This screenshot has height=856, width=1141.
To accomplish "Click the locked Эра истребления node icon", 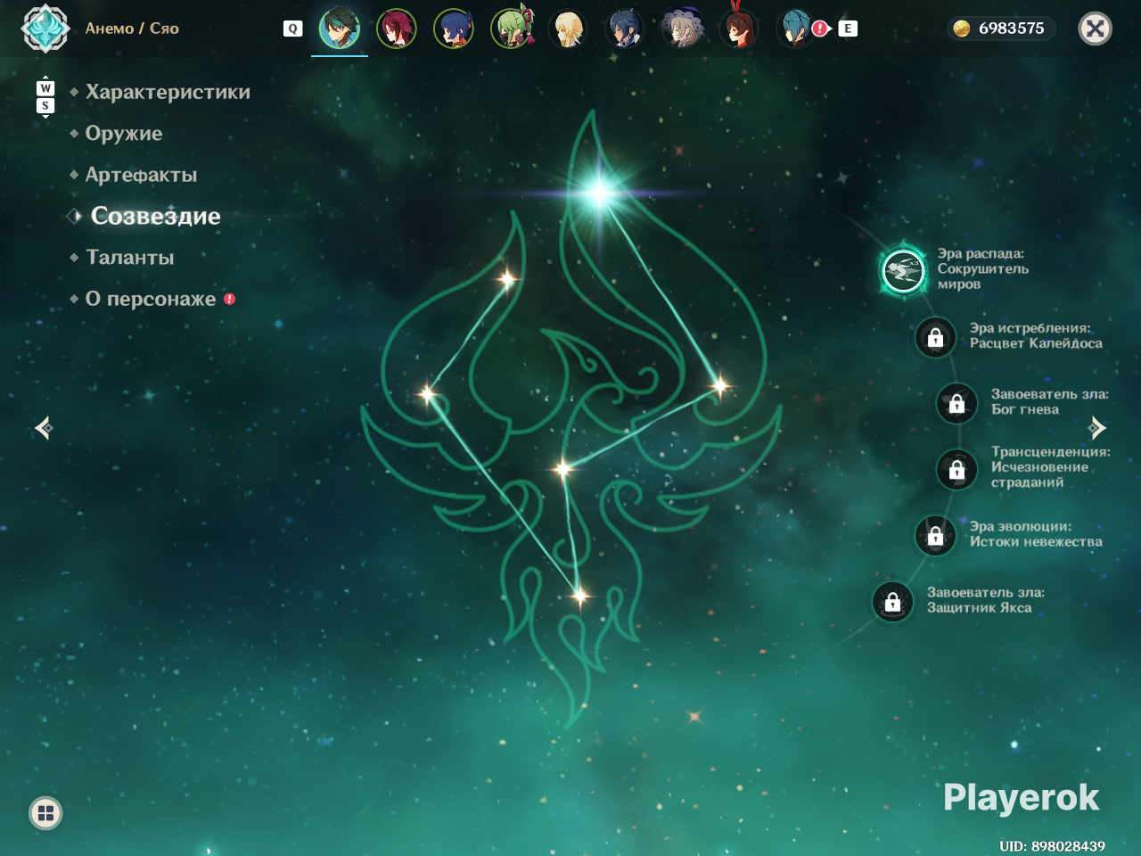I will pos(935,337).
